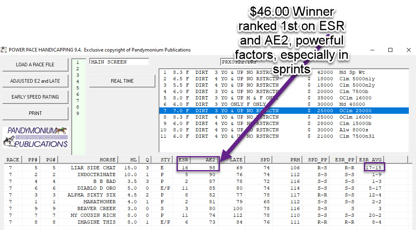Select race 5 OClm 16000 row
The width and height of the screenshot is (416, 230).
(284, 98)
